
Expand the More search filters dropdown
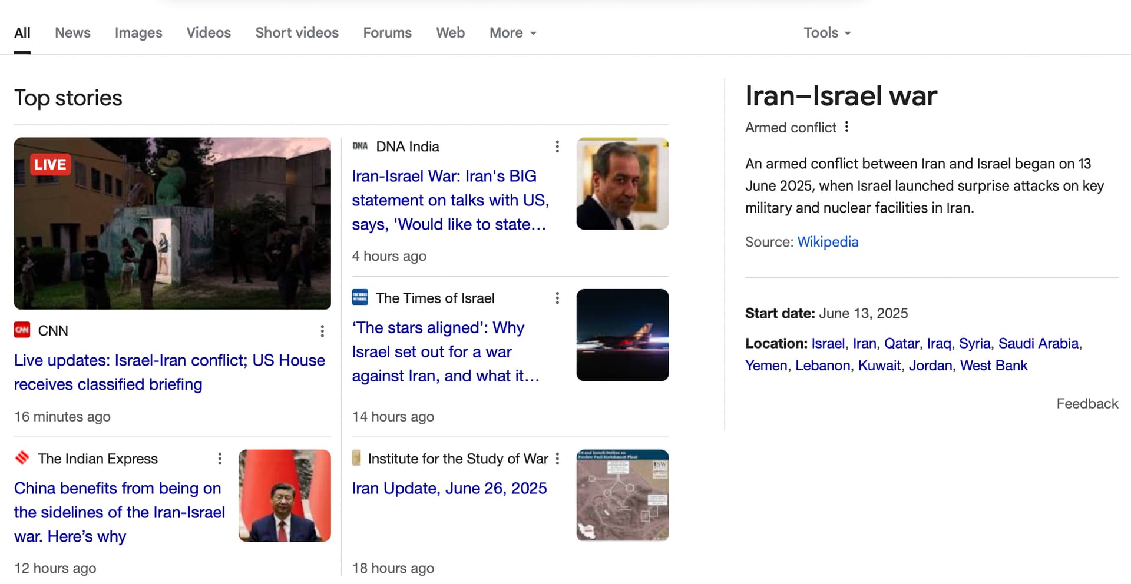point(512,33)
